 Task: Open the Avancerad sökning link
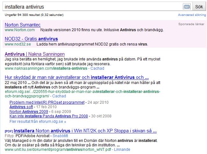point(192,15)
